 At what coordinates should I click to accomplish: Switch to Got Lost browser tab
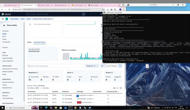click(x=79, y=5)
